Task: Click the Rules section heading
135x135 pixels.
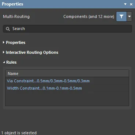Action: point(11,62)
